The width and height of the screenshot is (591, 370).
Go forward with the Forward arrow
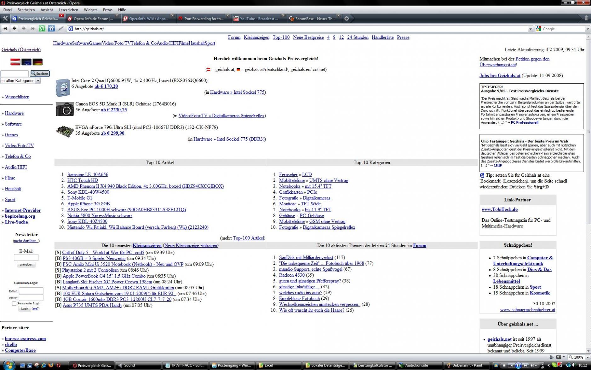click(x=24, y=29)
